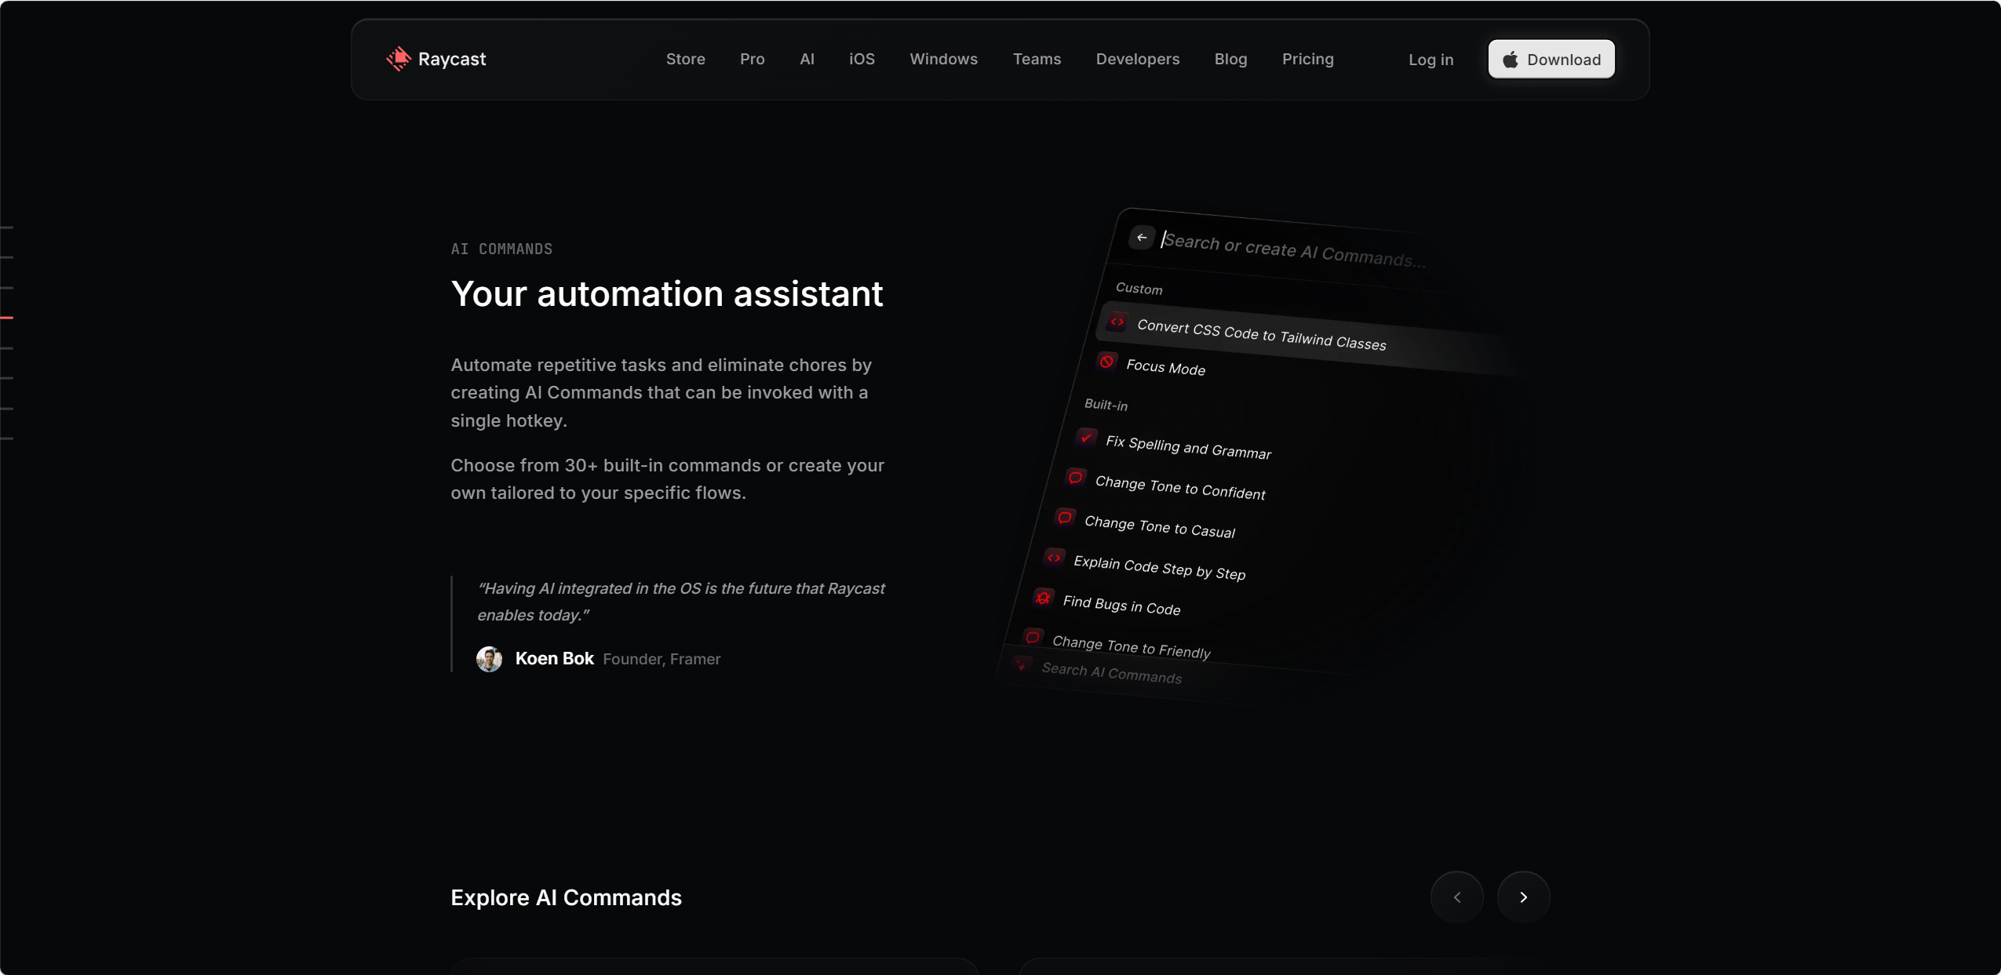Visit the Blog link
2001x975 pixels.
click(x=1230, y=59)
